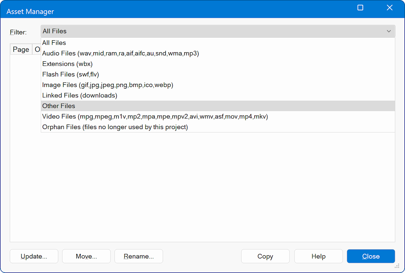Select All Files filter option

tap(54, 43)
